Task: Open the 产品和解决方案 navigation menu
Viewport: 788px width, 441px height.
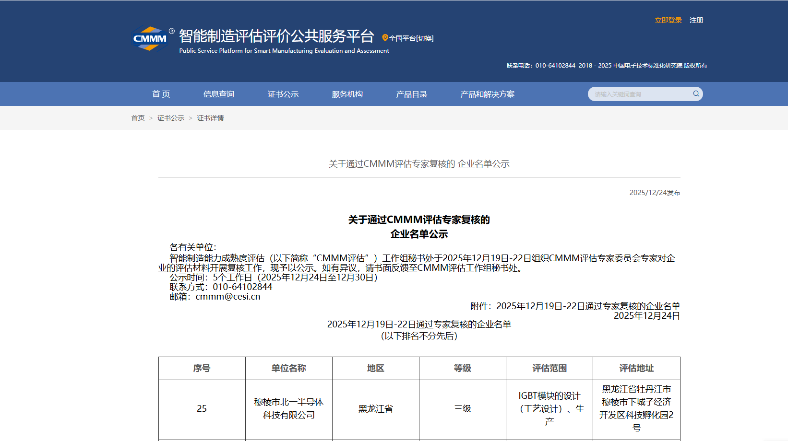Action: [487, 94]
